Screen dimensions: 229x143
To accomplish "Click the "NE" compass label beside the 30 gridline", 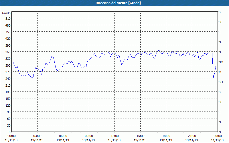I will (x=221, y=122).
